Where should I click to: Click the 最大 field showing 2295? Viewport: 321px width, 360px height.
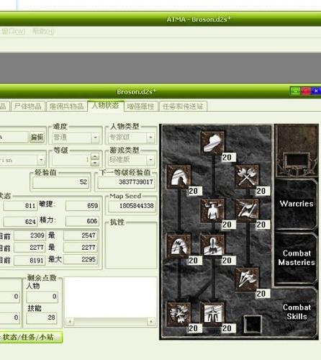pos(81,259)
